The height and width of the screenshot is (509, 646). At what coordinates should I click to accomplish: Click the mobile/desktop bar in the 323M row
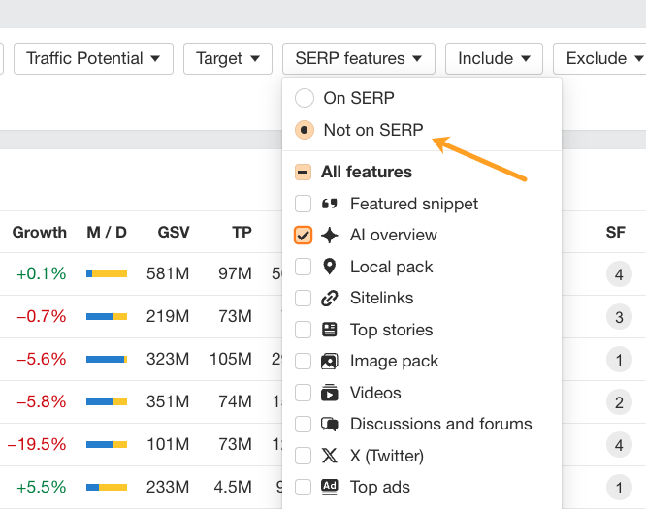(x=107, y=359)
